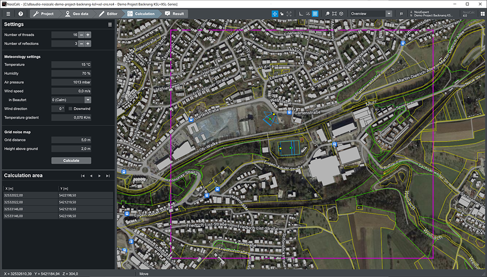Click the zoom magnifier icon in toolbar
Image resolution: width=487 pixels, height=277 pixels.
[x=328, y=14]
